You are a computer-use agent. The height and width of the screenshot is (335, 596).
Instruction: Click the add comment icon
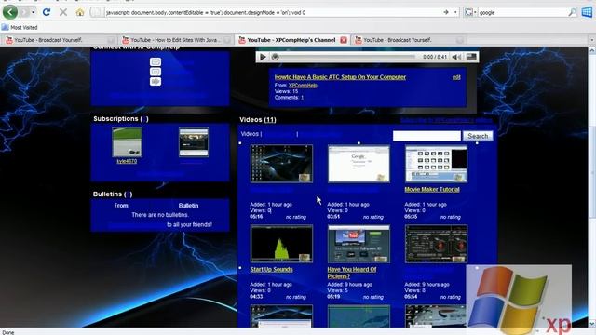point(156,72)
